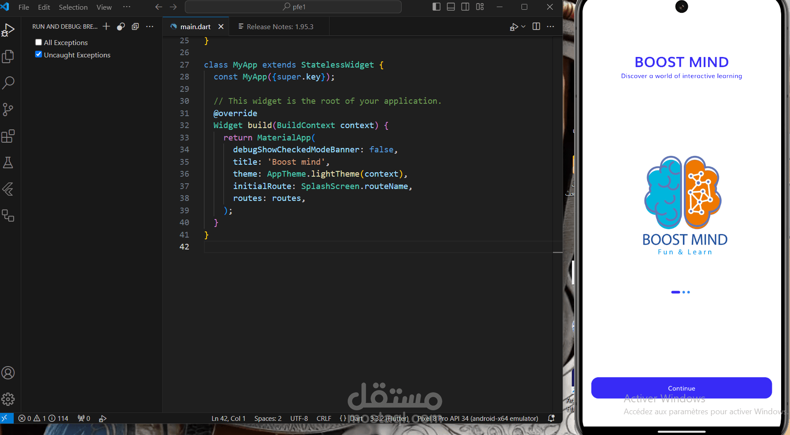Image resolution: width=790 pixels, height=435 pixels.
Task: Open the Flutter sidebar icon
Action: 8,189
